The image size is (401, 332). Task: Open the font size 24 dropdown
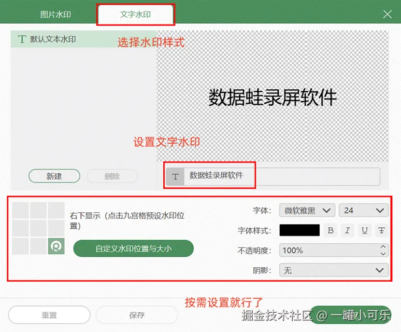click(364, 210)
